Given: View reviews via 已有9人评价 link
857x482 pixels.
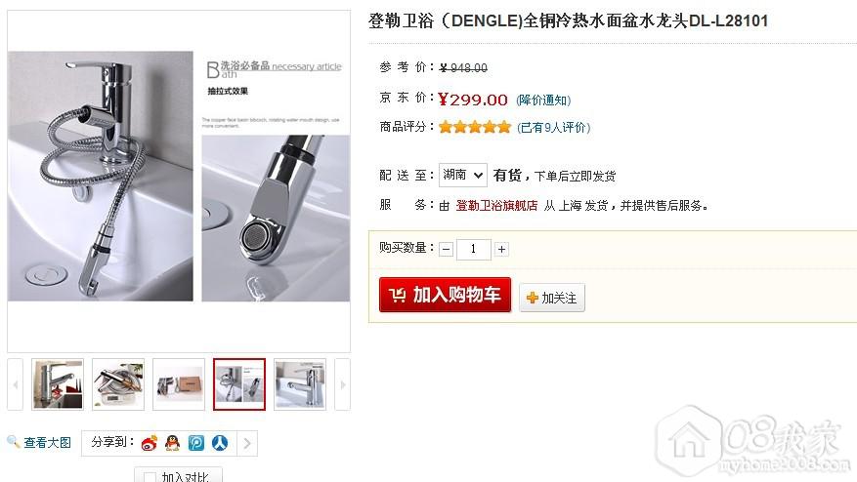Looking at the screenshot, I should 554,127.
